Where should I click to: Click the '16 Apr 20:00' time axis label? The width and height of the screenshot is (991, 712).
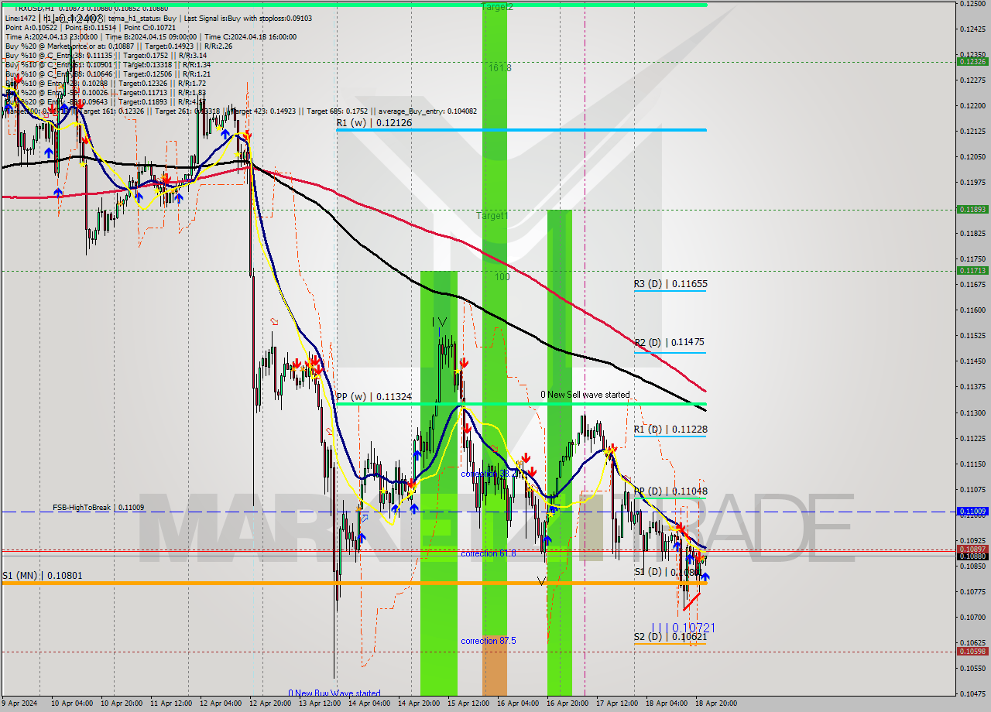coord(568,703)
